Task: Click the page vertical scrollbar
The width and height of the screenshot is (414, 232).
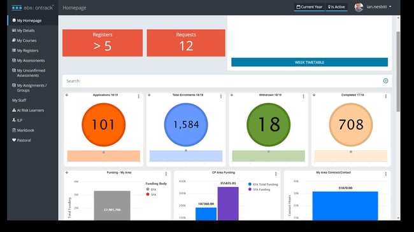Action: tap(398, 71)
